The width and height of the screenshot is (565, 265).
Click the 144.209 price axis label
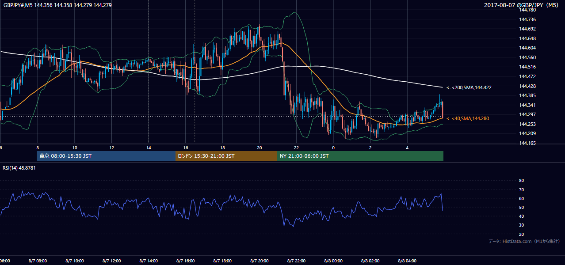coord(527,133)
